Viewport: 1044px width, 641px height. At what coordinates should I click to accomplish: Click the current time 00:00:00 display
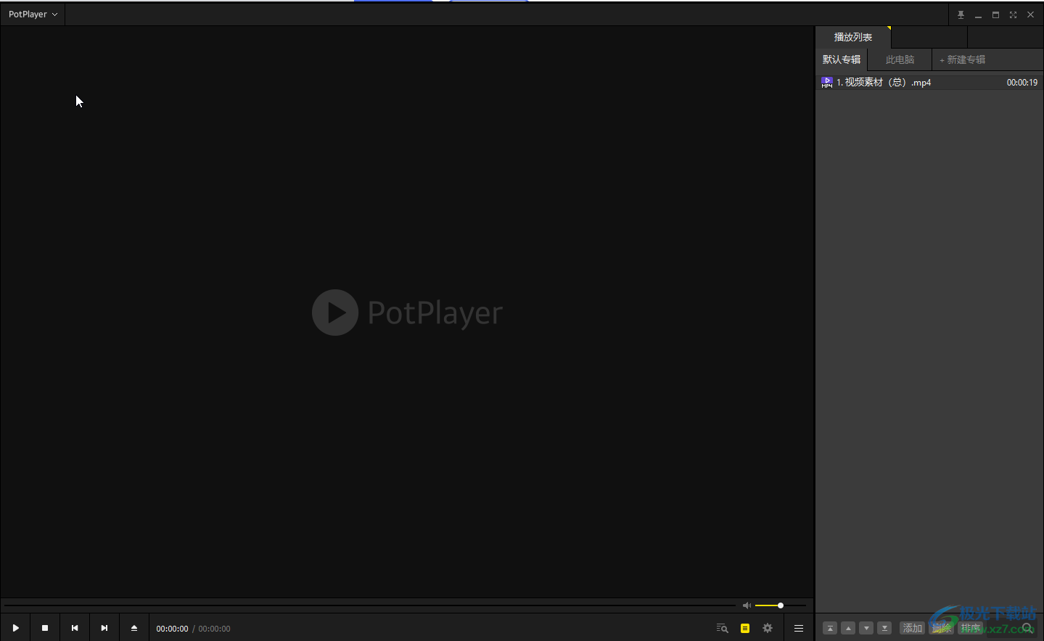[x=172, y=629]
